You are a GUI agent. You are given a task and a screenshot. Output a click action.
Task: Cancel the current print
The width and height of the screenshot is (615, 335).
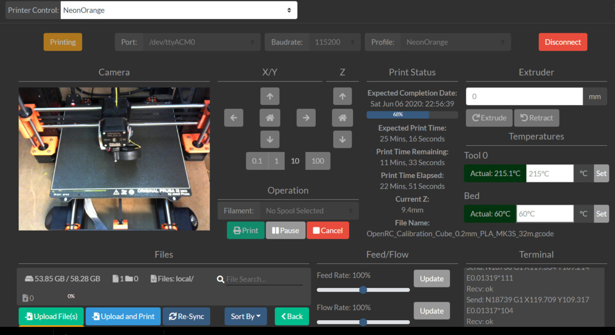[328, 230]
